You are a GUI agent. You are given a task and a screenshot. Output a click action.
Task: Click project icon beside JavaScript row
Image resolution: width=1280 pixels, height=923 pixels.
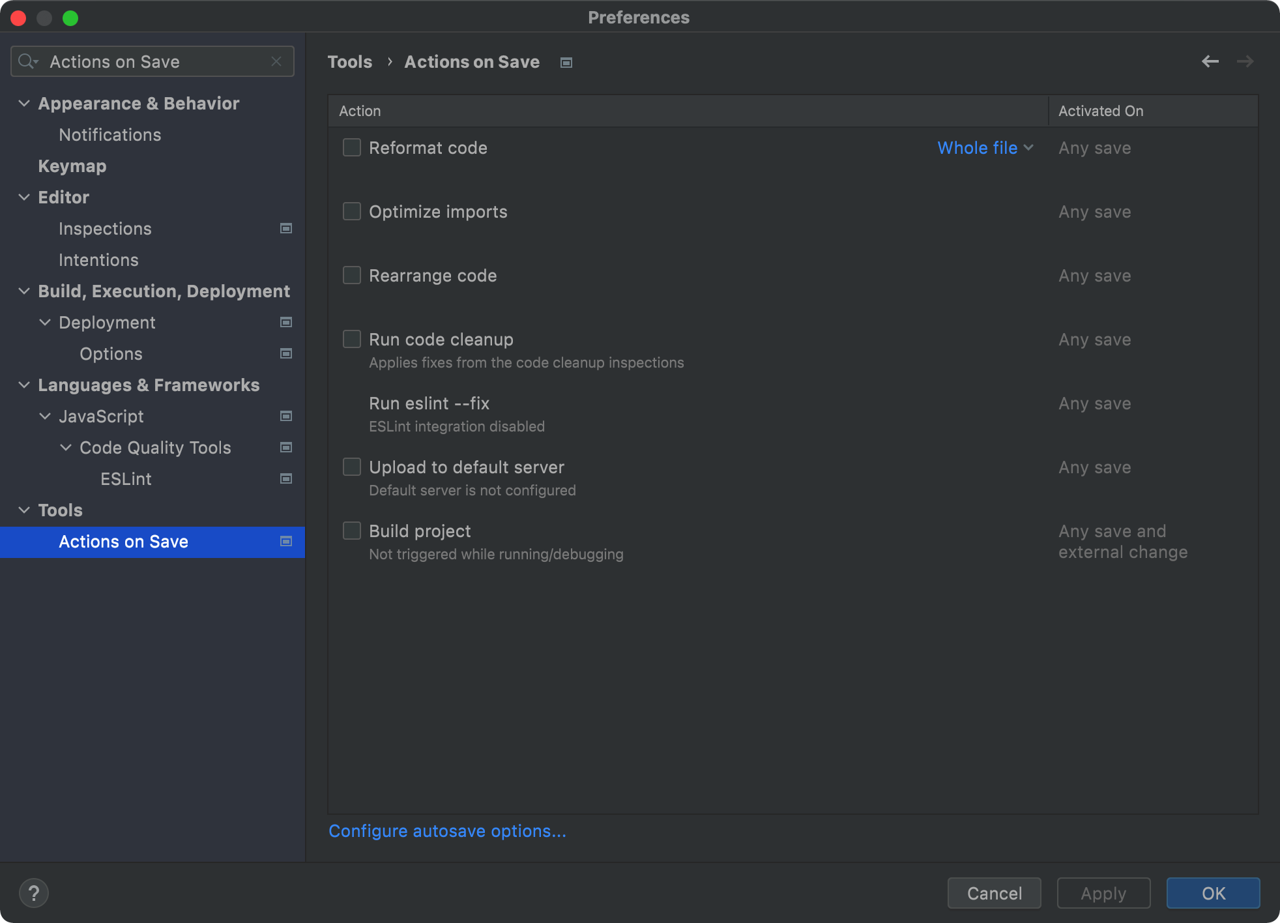click(x=285, y=416)
